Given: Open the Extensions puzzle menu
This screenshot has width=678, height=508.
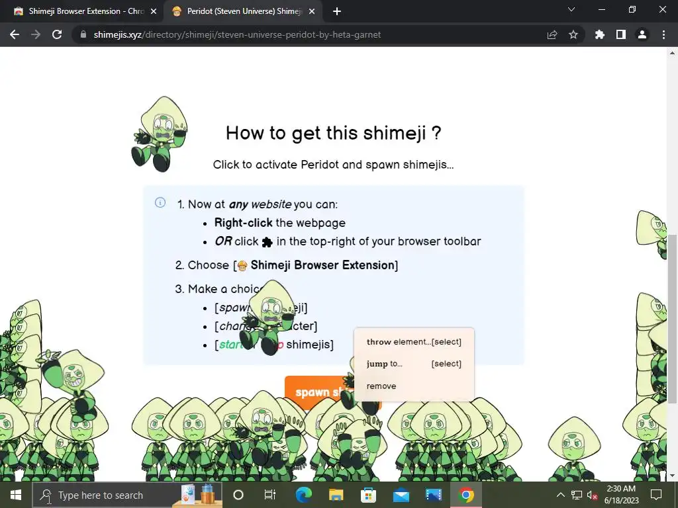Looking at the screenshot, I should tap(599, 34).
